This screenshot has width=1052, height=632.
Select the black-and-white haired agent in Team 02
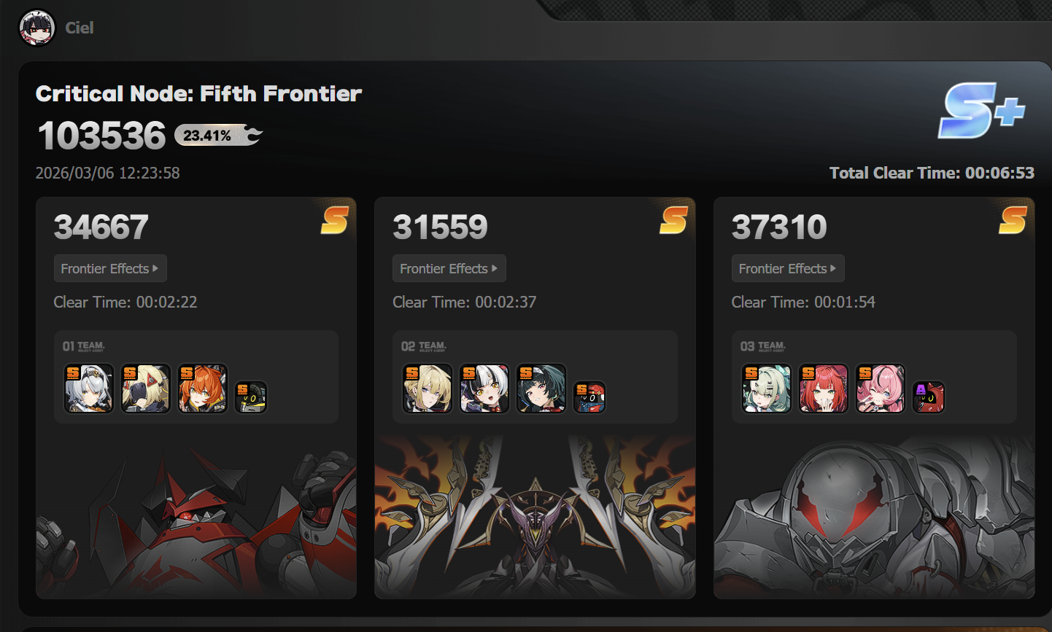(484, 389)
